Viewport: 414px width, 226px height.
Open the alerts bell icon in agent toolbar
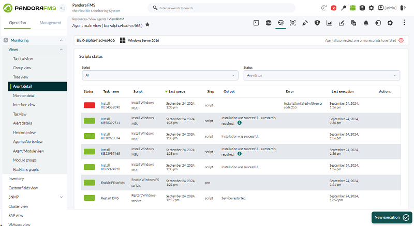[366, 23]
